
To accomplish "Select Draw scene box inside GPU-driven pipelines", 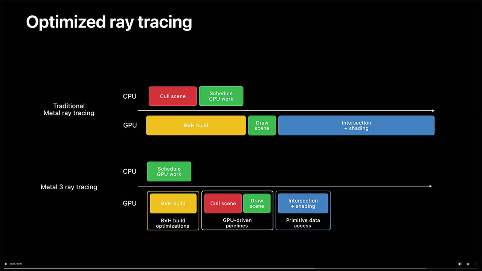I will (257, 204).
